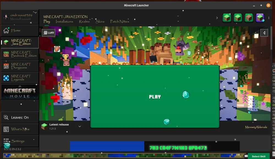Click the purple grass block icon
The image size is (275, 159).
[x=260, y=18]
